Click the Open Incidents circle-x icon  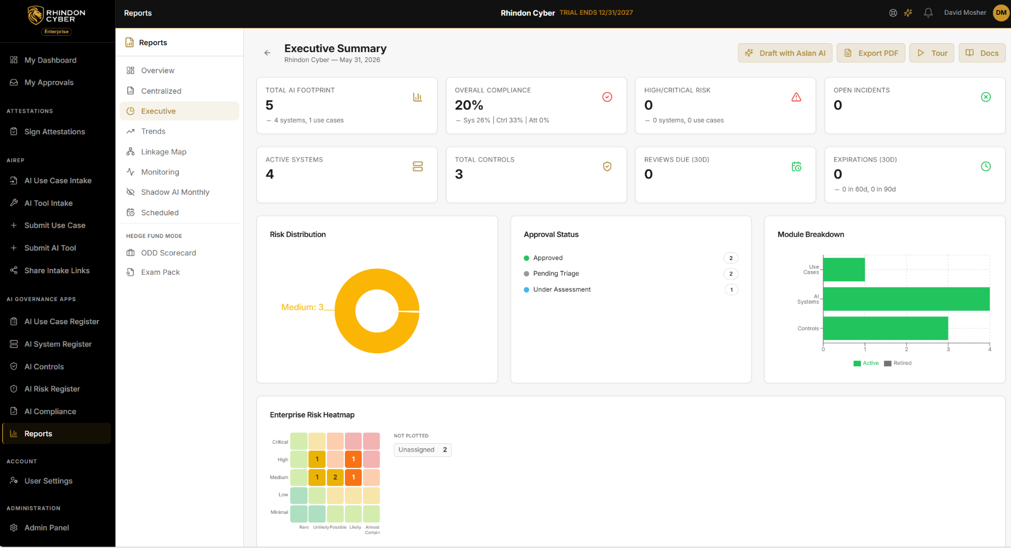986,97
